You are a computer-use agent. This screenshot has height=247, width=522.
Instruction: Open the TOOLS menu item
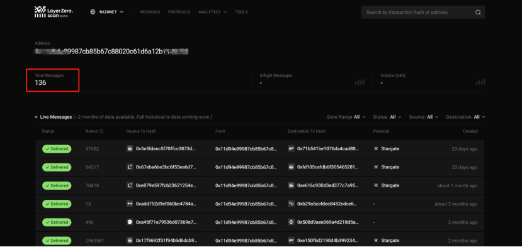click(242, 12)
